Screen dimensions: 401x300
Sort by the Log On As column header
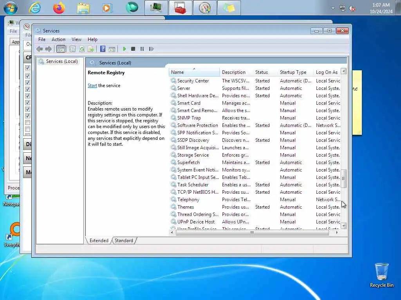pos(327,72)
